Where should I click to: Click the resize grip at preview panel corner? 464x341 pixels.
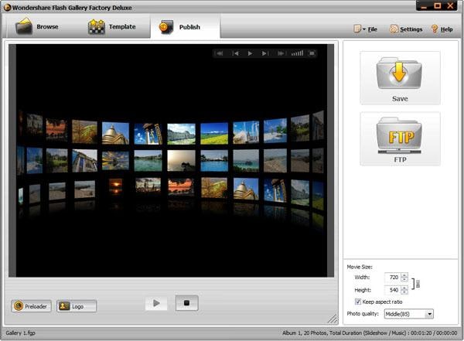[x=333, y=319]
